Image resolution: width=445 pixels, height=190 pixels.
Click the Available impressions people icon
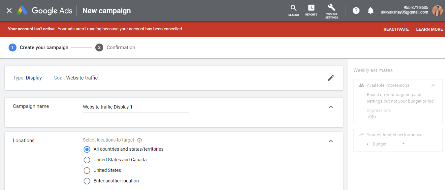click(x=361, y=85)
